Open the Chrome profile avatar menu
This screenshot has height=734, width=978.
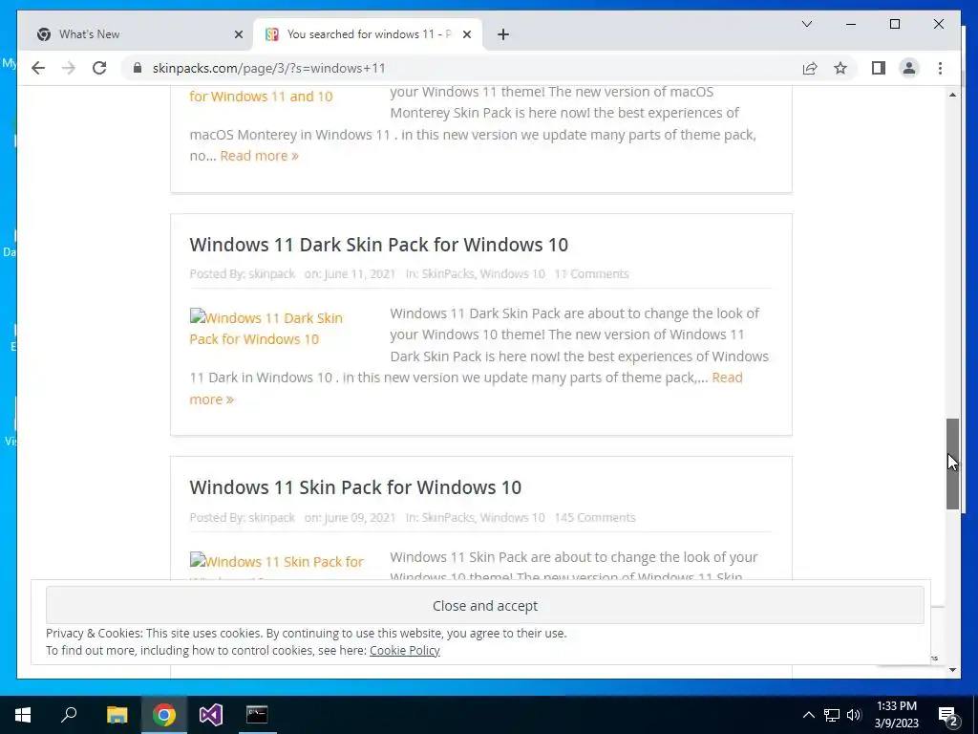[x=909, y=68]
